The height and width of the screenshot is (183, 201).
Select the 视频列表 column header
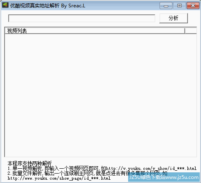[x=95, y=31]
